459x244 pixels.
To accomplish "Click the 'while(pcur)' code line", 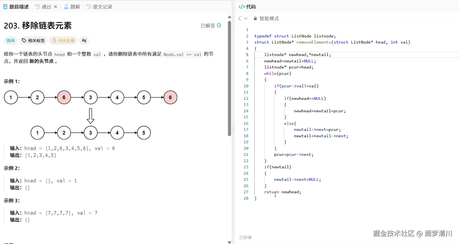I will coord(278,73).
